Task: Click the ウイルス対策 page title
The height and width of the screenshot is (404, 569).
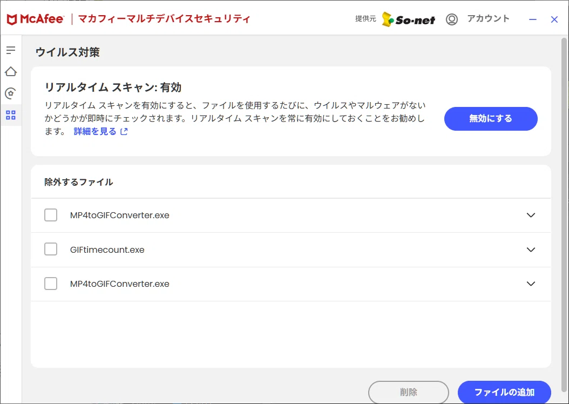Action: tap(67, 52)
